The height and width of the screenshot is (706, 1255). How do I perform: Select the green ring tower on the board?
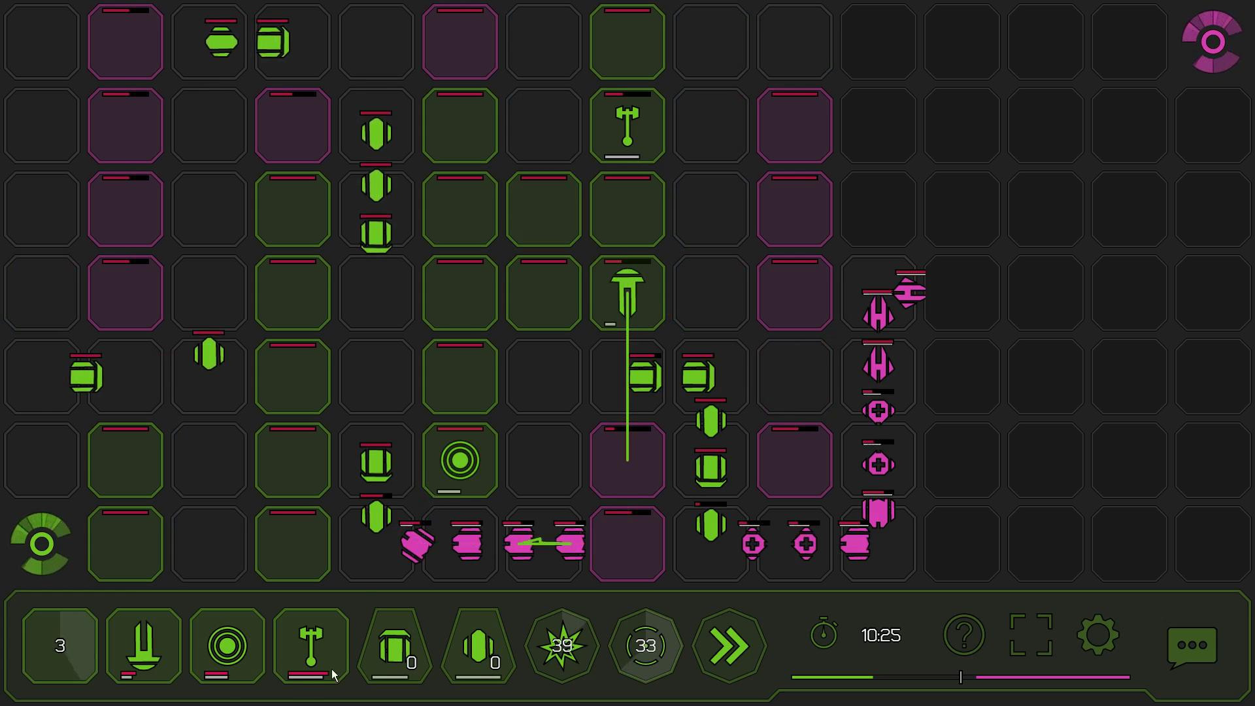click(x=460, y=460)
